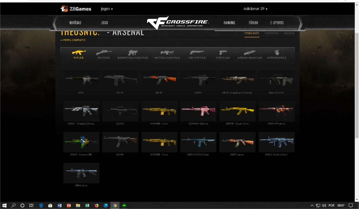
Task: Show hidden system tray icons
Action: (x=312, y=205)
